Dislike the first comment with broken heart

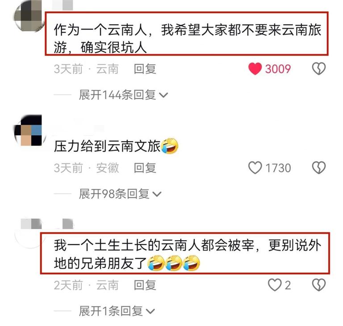[319, 69]
